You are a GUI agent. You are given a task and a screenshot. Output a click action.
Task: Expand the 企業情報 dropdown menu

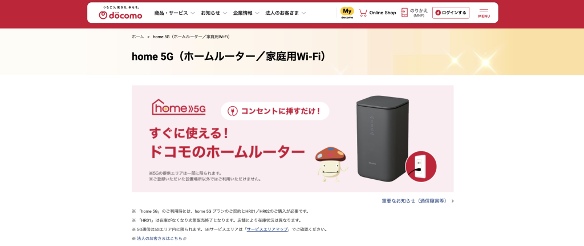pos(246,13)
